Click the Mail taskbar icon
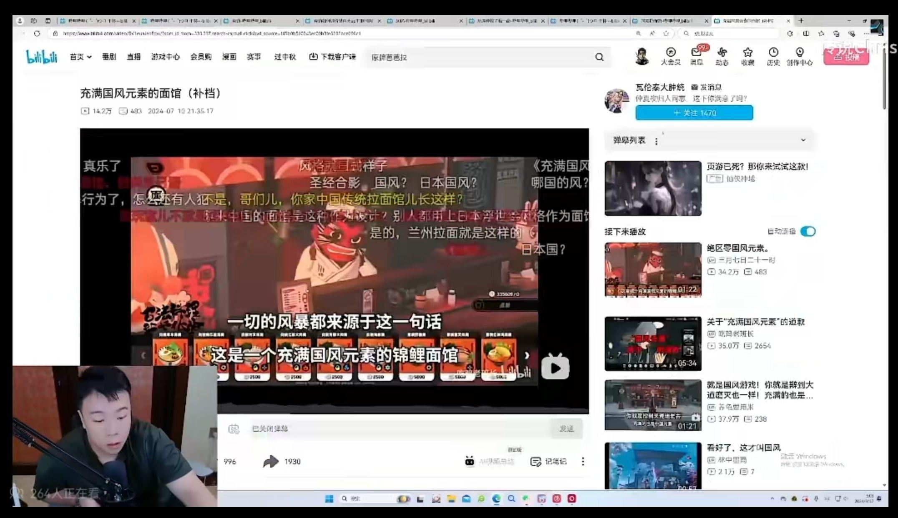Image resolution: width=898 pixels, height=518 pixels. [466, 498]
